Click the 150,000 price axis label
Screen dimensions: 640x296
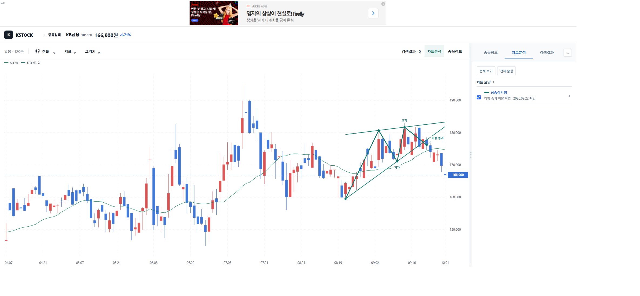click(455, 230)
